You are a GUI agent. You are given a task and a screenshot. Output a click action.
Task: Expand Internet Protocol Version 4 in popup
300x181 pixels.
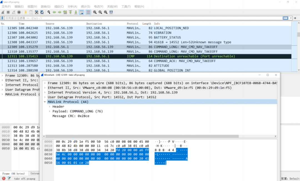click(x=45, y=92)
